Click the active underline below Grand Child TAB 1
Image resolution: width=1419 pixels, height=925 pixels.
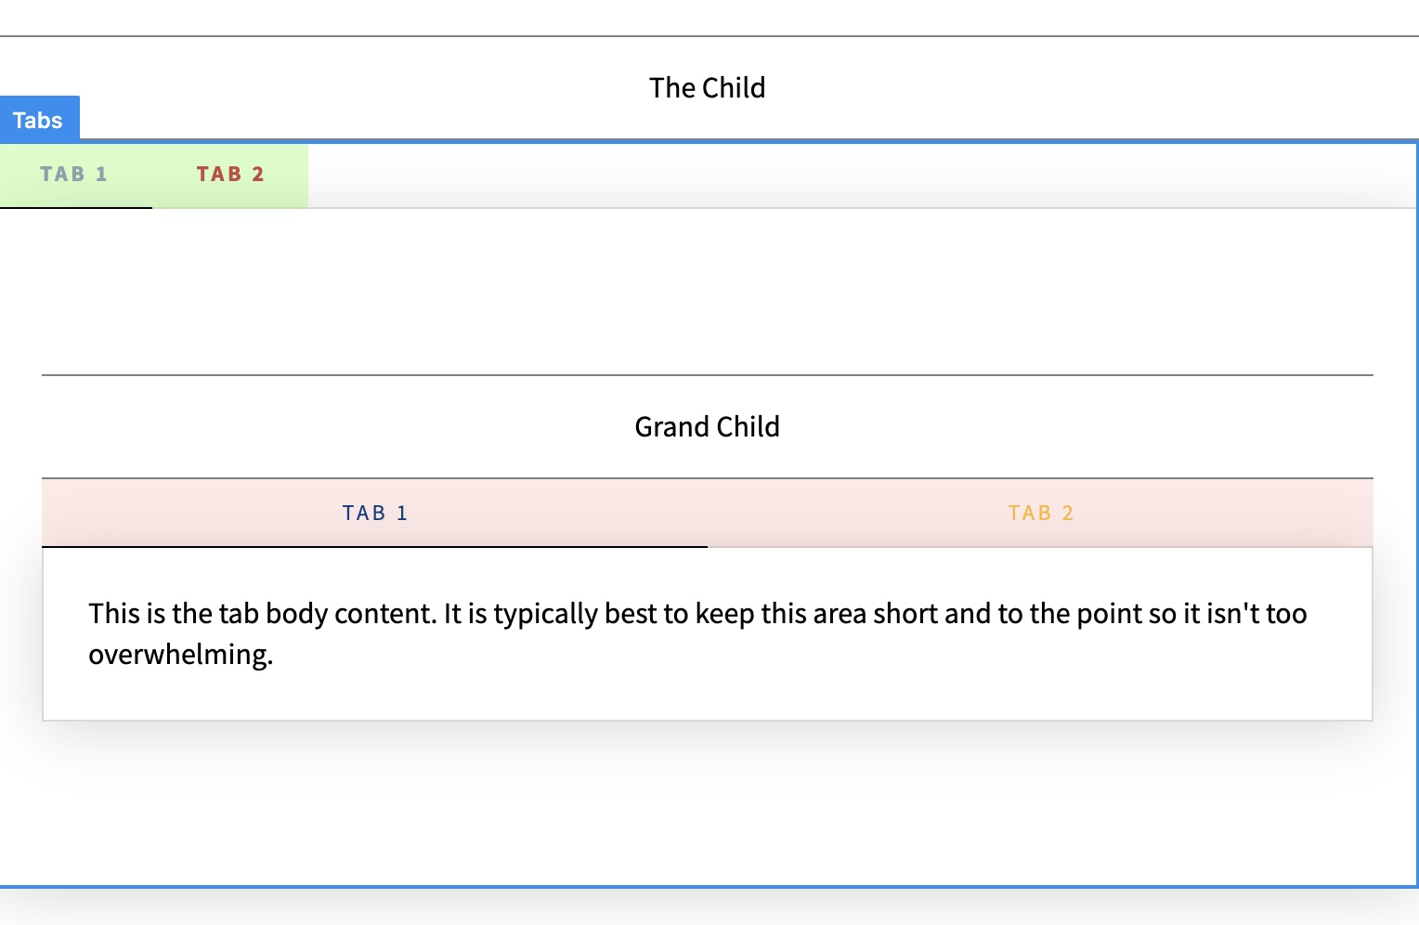pos(375,546)
